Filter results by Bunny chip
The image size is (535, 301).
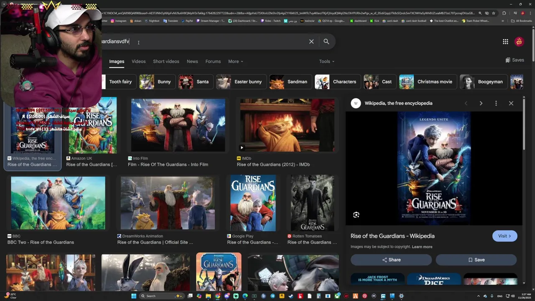[x=157, y=82]
